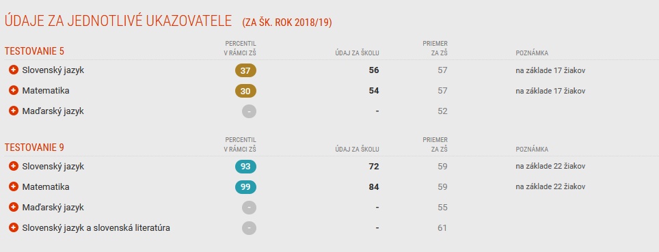Click Slovenský jazyk a slovenská literatúra label
Screen dimensions: 659x252
tap(96, 228)
